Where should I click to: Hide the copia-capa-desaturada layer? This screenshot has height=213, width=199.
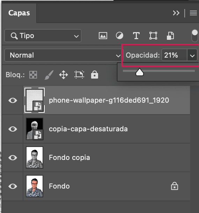point(13,129)
